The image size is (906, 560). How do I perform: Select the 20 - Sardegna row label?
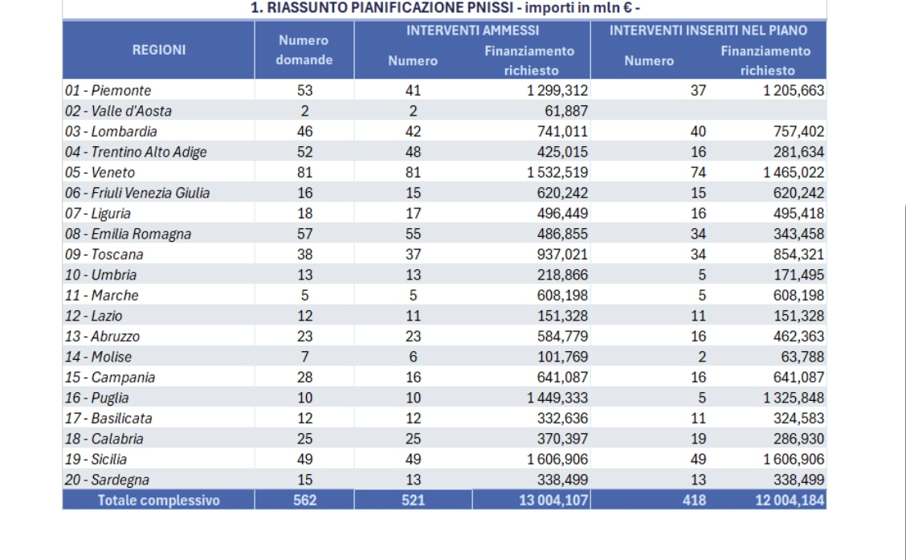click(x=108, y=480)
